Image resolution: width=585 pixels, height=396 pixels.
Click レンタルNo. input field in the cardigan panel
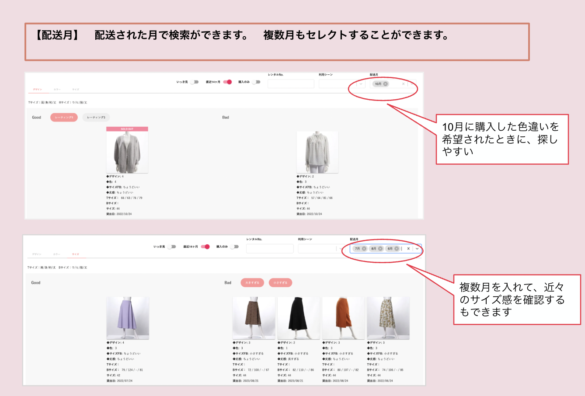click(x=291, y=84)
